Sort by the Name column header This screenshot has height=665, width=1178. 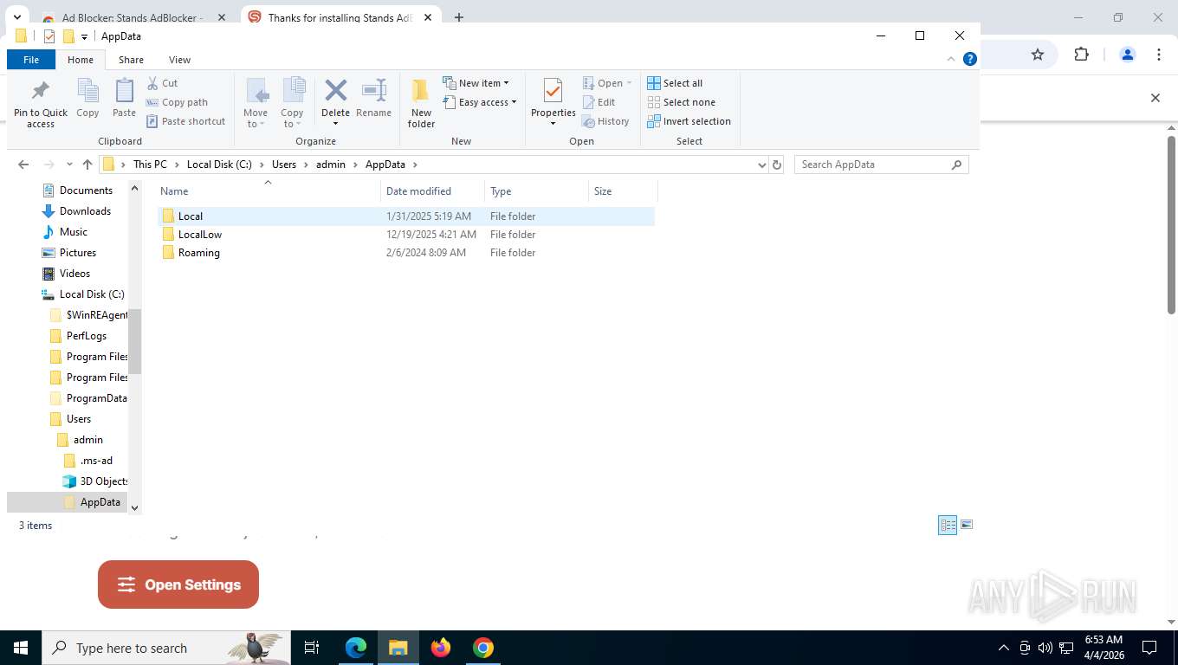click(x=268, y=191)
